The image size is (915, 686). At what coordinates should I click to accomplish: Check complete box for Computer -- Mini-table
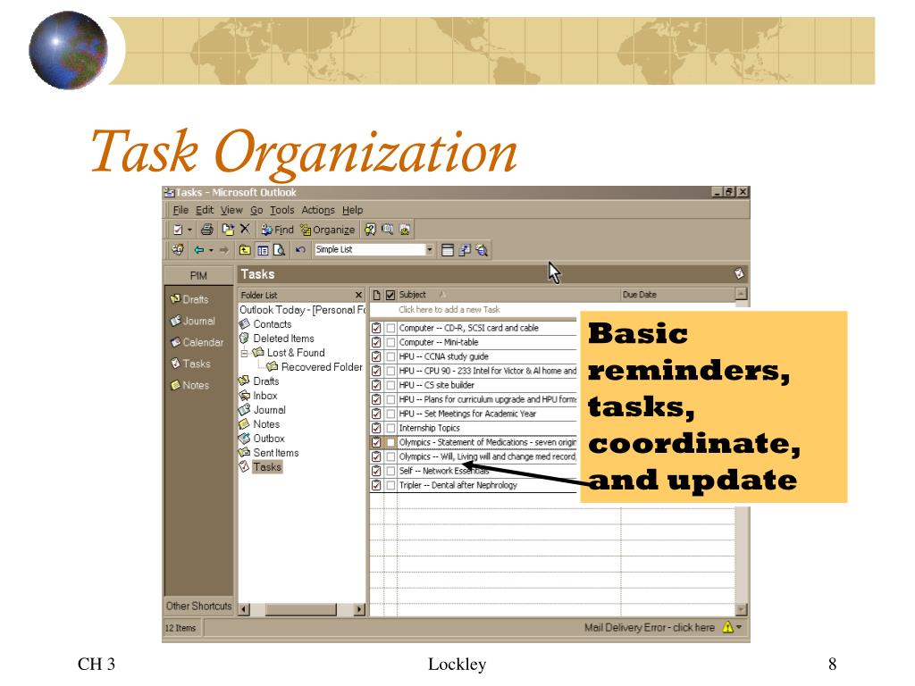[x=390, y=342]
